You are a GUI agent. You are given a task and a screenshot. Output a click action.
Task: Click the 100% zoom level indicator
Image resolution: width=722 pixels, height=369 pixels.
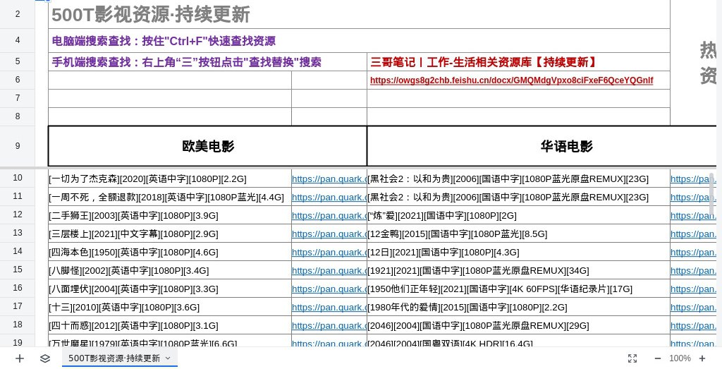tap(680, 358)
